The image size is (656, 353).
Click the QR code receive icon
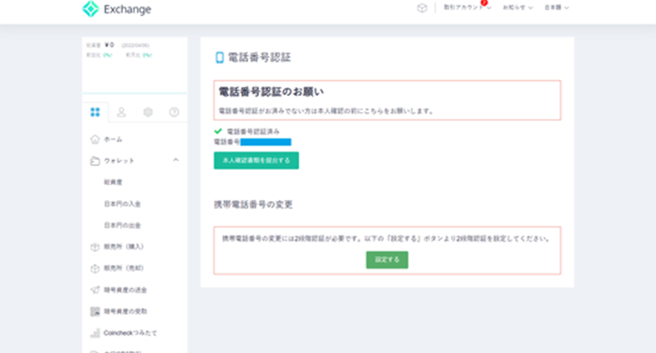click(95, 311)
